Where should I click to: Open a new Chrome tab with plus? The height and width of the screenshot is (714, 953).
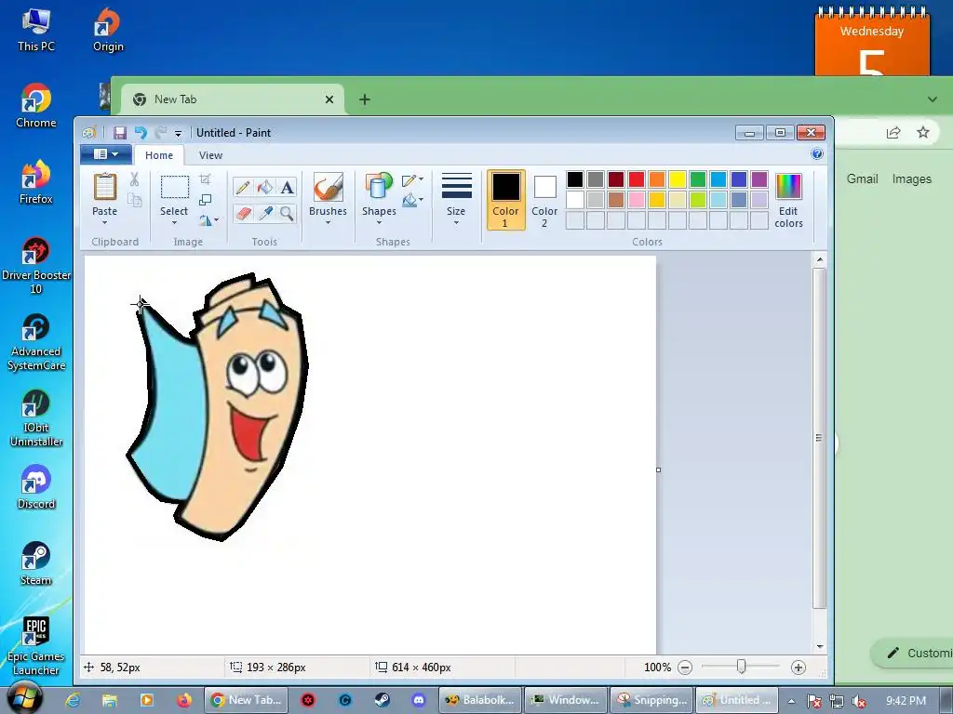tap(365, 99)
